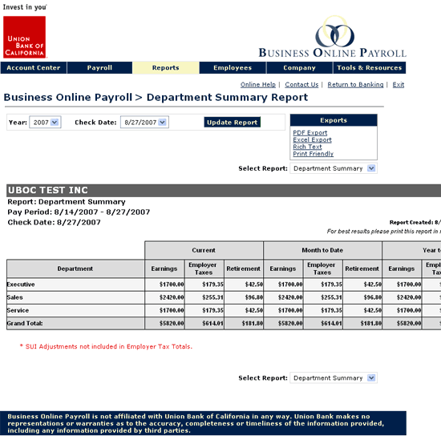
Task: Click the Grand Total row label
Action: coord(25,323)
